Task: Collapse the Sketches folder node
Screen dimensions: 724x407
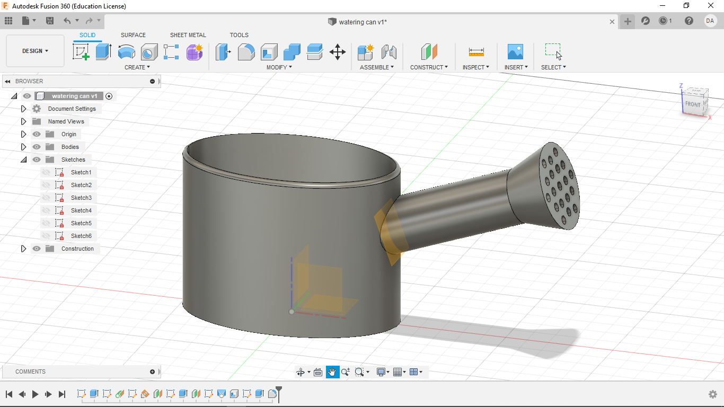Action: pos(23,160)
